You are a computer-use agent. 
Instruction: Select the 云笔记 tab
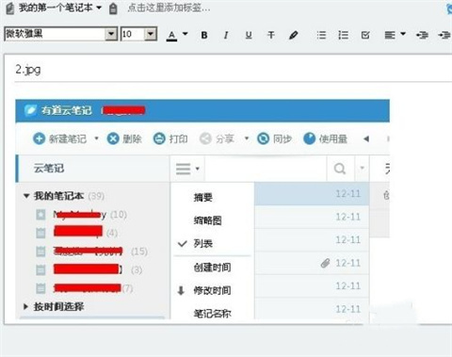[93, 169]
